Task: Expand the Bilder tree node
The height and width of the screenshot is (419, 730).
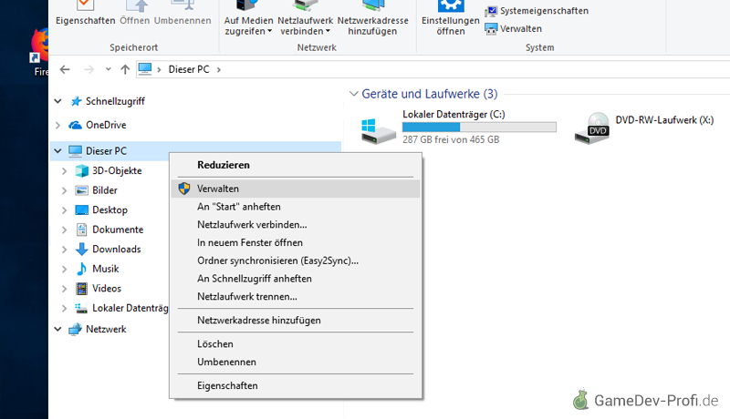Action: (64, 190)
